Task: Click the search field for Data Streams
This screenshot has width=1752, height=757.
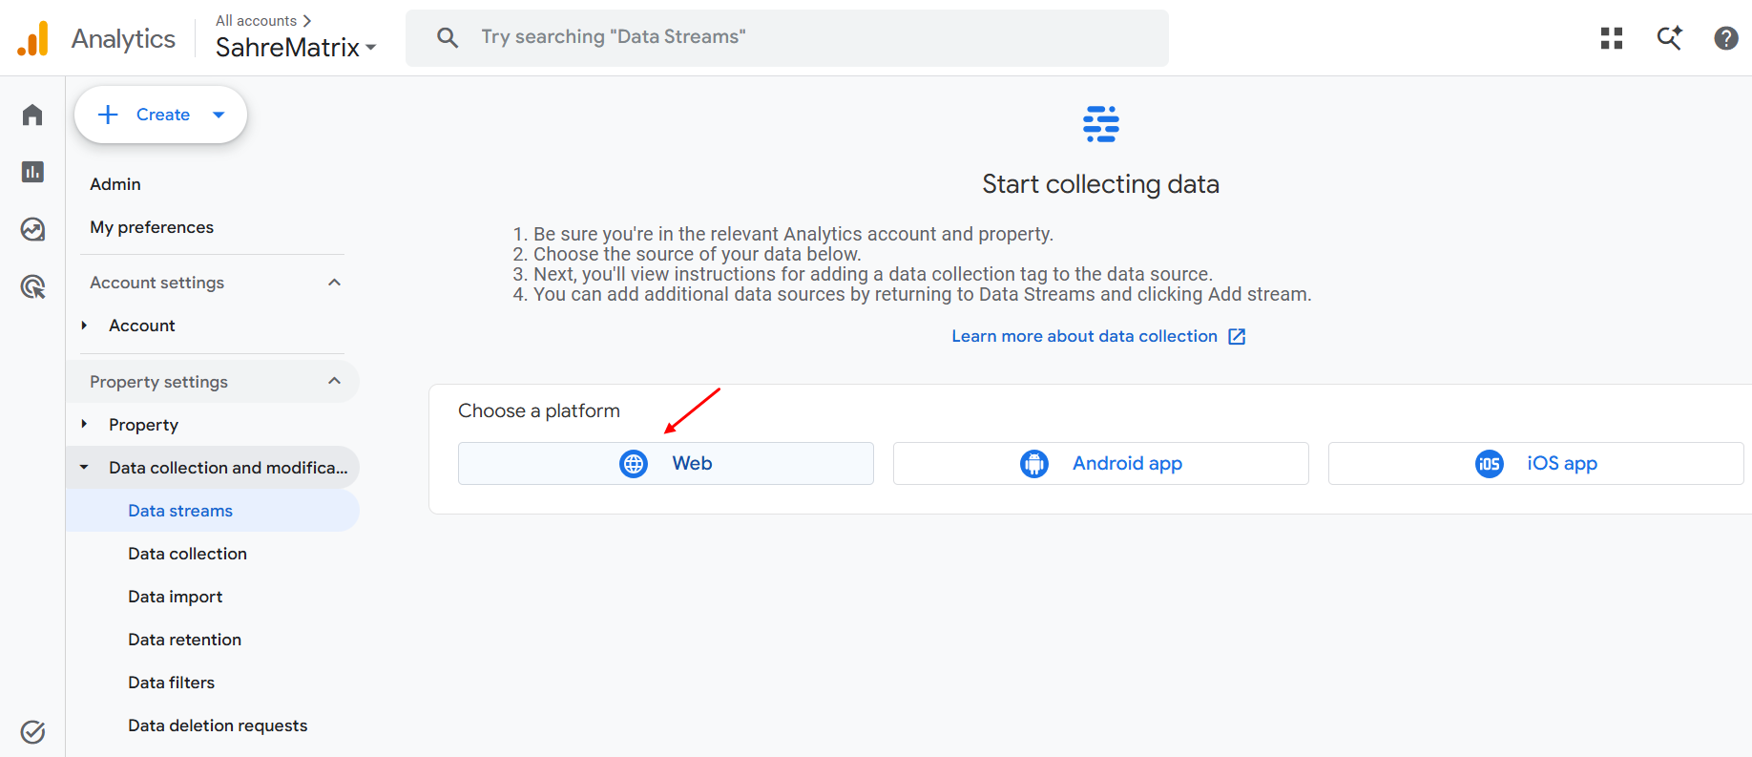Action: [787, 38]
